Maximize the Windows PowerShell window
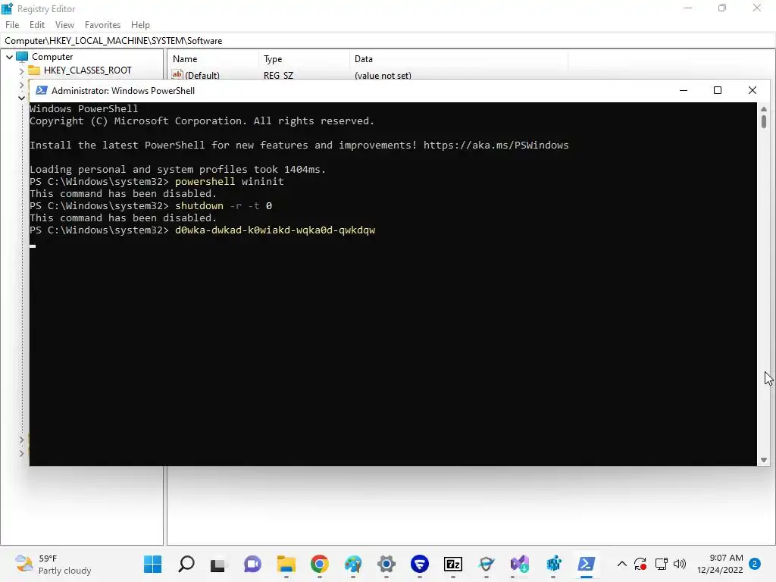This screenshot has width=776, height=582. (718, 90)
